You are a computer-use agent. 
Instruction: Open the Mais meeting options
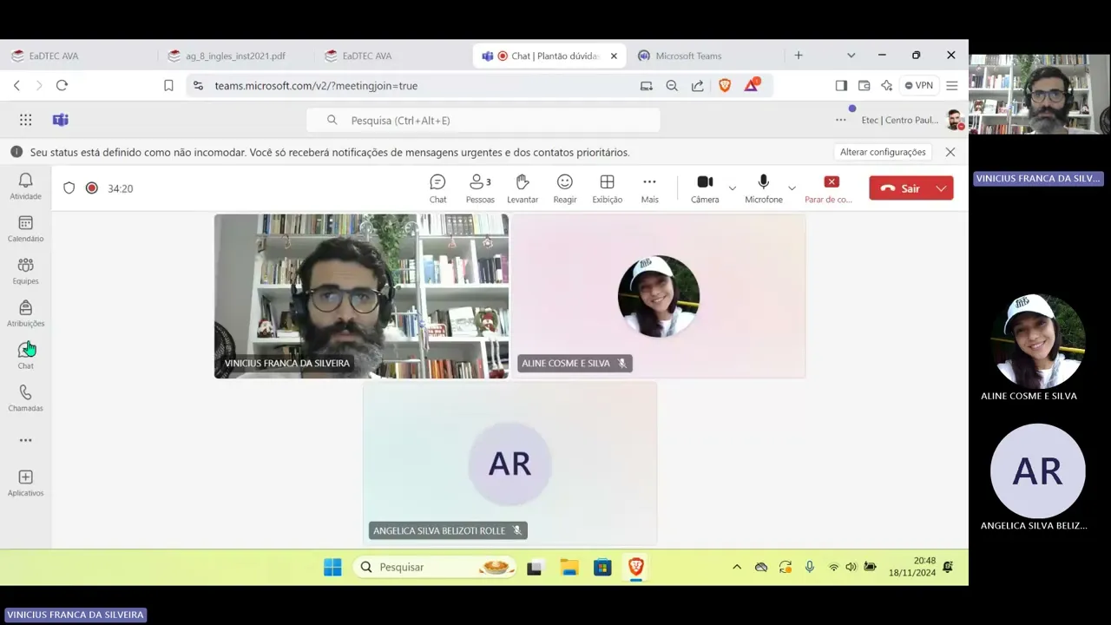[649, 188]
